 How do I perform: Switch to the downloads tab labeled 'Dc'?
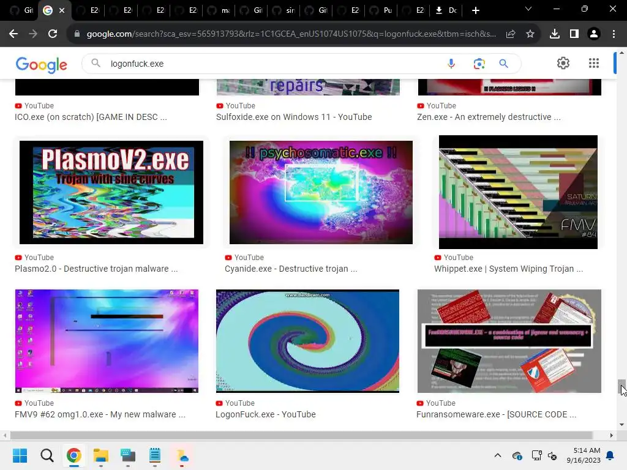[446, 10]
